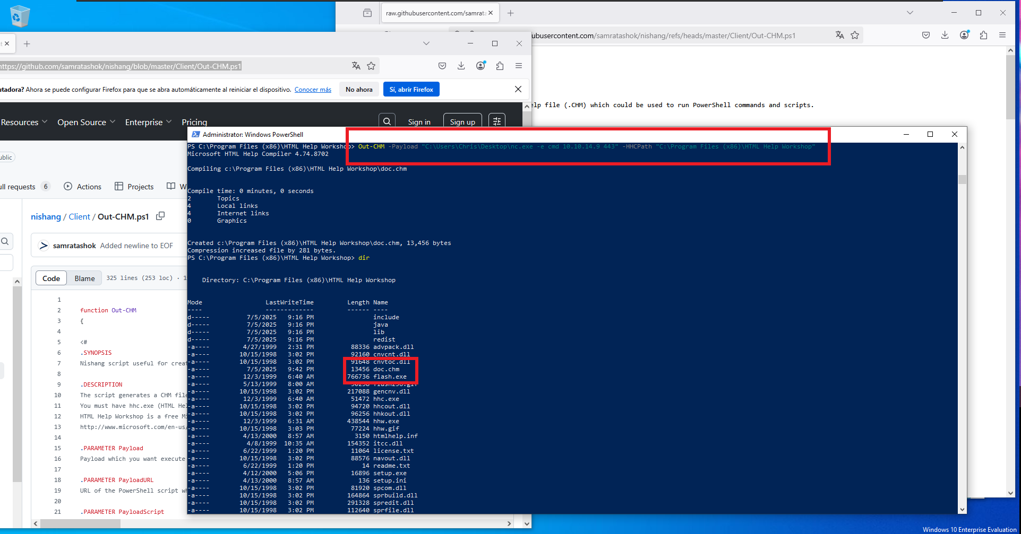Image resolution: width=1021 pixels, height=534 pixels.
Task: Open the Projects tab of the repository
Action: click(134, 187)
